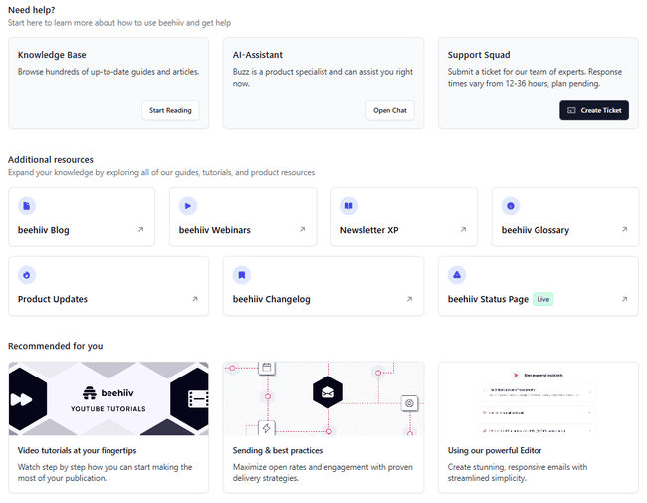The image size is (647, 503).
Task: Open the powerful Editor preview thumbnail
Action: point(539,399)
